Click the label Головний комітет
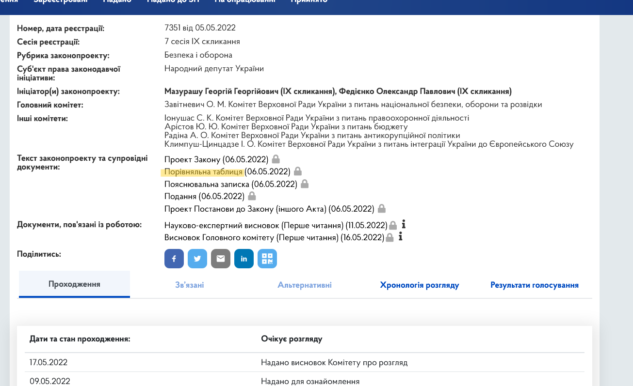The image size is (633, 386). coord(50,105)
